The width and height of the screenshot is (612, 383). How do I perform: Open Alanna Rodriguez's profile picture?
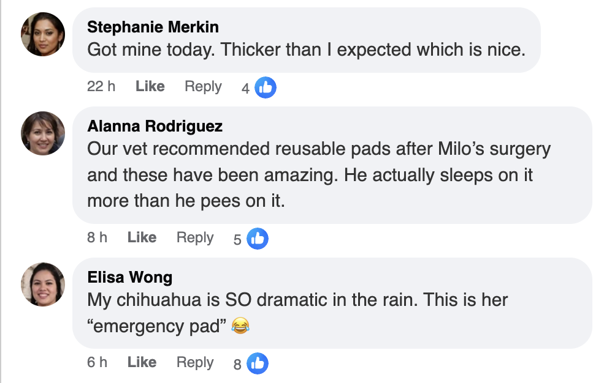click(42, 133)
